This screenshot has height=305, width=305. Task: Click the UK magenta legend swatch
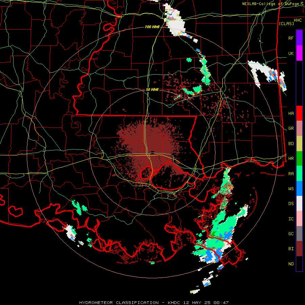pyautogui.click(x=299, y=53)
